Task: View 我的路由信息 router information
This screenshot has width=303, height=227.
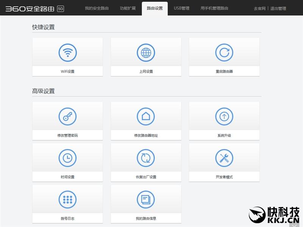Action: tap(145, 200)
